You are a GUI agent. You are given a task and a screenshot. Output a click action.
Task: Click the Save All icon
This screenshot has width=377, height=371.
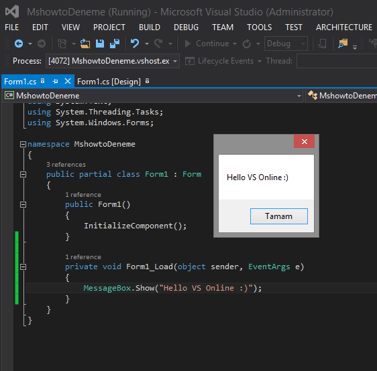click(115, 44)
